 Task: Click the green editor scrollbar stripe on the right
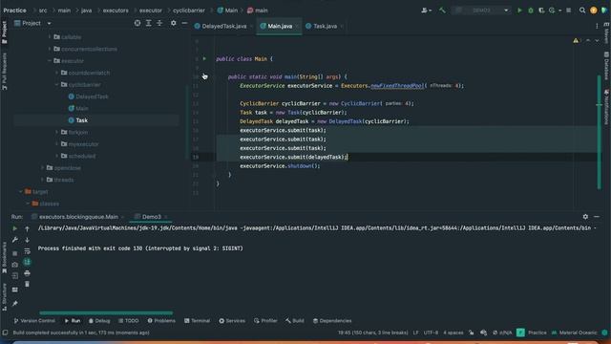[599, 132]
